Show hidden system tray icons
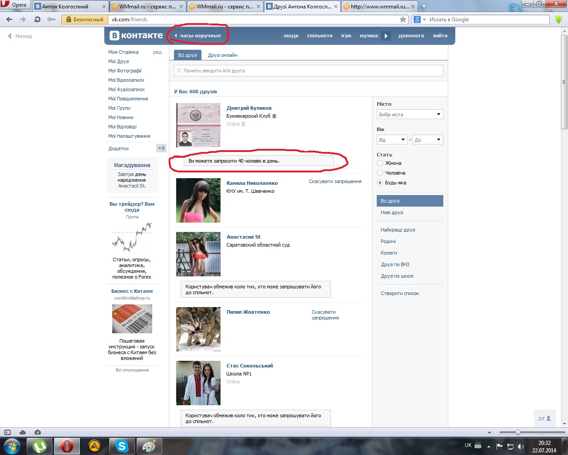The width and height of the screenshot is (568, 455). pyautogui.click(x=489, y=446)
